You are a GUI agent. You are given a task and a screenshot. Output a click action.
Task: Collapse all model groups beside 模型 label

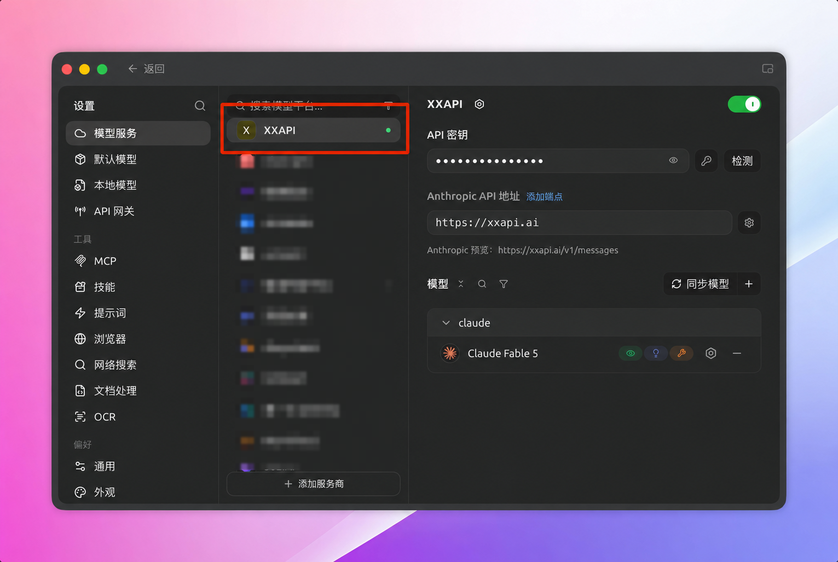461,284
